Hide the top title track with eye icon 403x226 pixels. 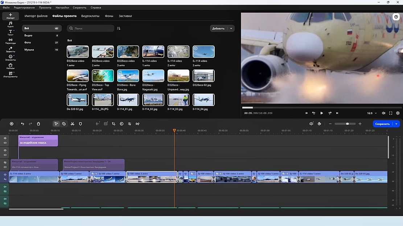click(x=5, y=138)
